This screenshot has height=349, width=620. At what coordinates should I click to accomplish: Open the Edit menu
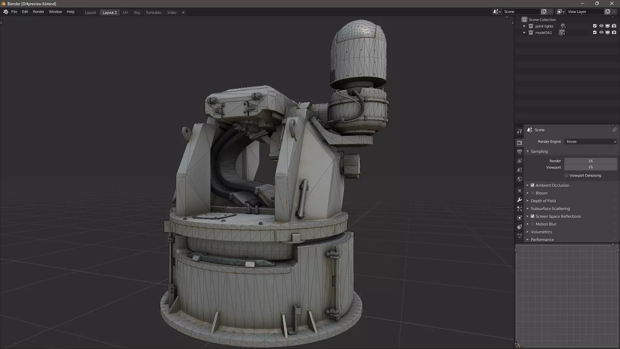(x=25, y=12)
